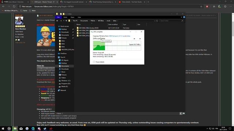Viewport: 234px width, 131px height.
Task: Click Documents in the address breadcrumb
Action: coord(84,21)
